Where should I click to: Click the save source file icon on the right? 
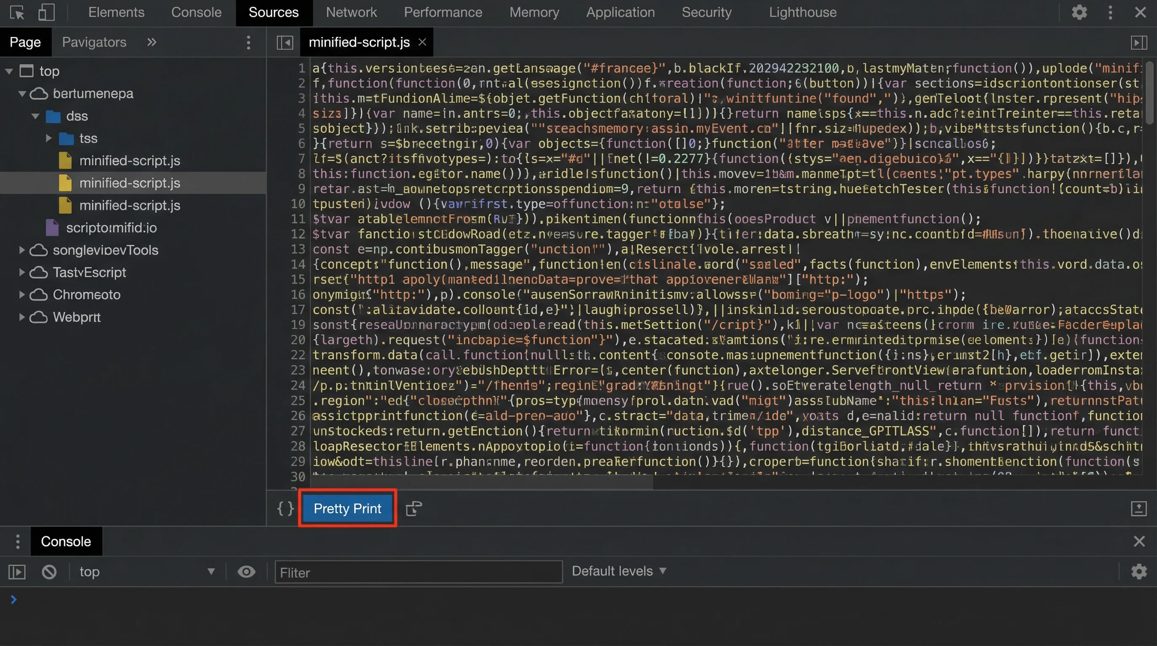(1139, 508)
